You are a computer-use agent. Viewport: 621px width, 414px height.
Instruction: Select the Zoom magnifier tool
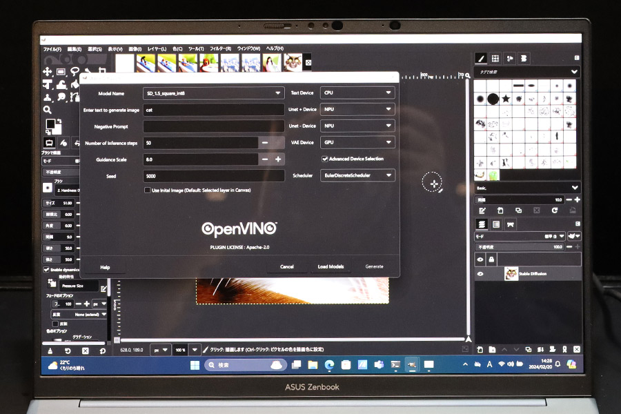pyautogui.click(x=47, y=110)
